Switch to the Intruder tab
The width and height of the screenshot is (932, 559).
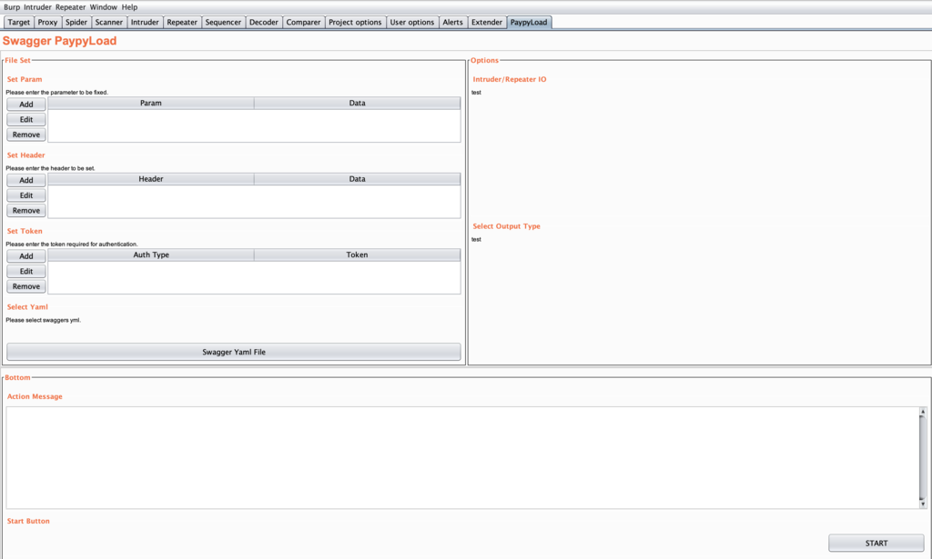145,22
